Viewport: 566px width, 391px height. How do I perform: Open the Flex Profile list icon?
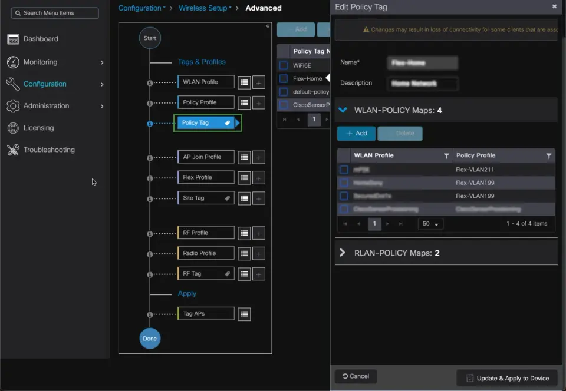coord(244,178)
